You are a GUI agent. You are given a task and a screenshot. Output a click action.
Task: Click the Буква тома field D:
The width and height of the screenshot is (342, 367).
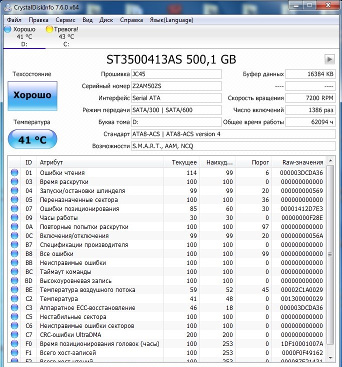coord(176,122)
